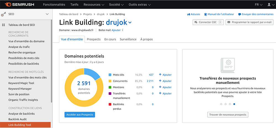Click the book icon beside Manuel de l'utilisateur
Screen dimensions: 276x128
pyautogui.click(x=205, y=14)
